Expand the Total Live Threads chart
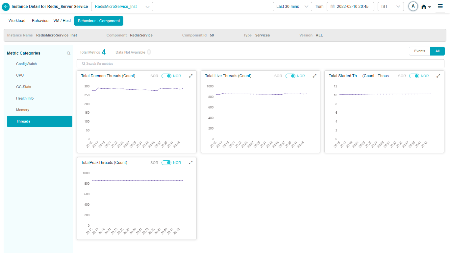The height and width of the screenshot is (253, 450). tap(314, 76)
